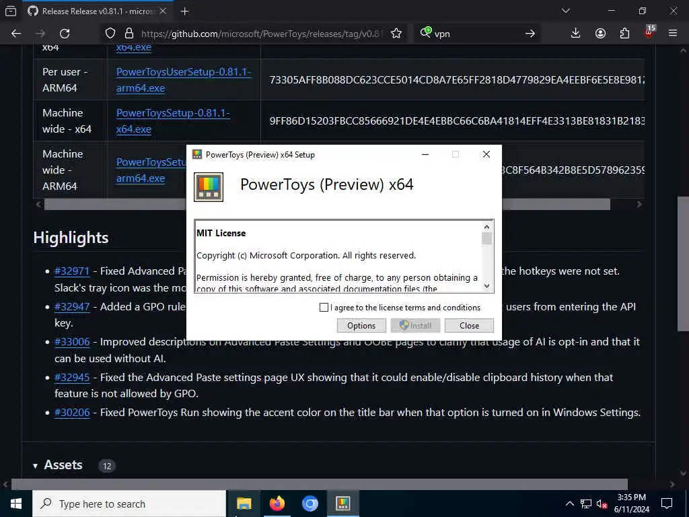
Task: Check the license agreement checkbox
Action: (324, 307)
